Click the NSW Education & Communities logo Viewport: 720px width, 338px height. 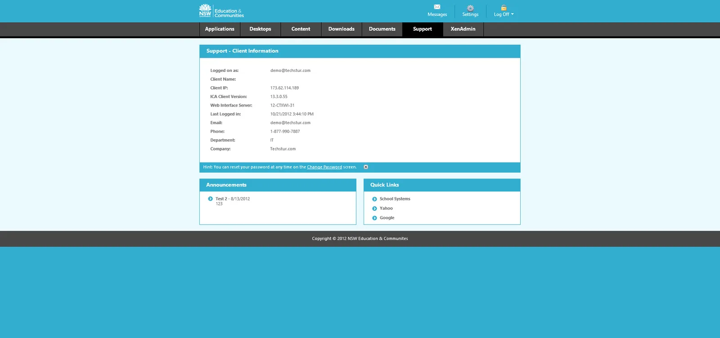(221, 11)
